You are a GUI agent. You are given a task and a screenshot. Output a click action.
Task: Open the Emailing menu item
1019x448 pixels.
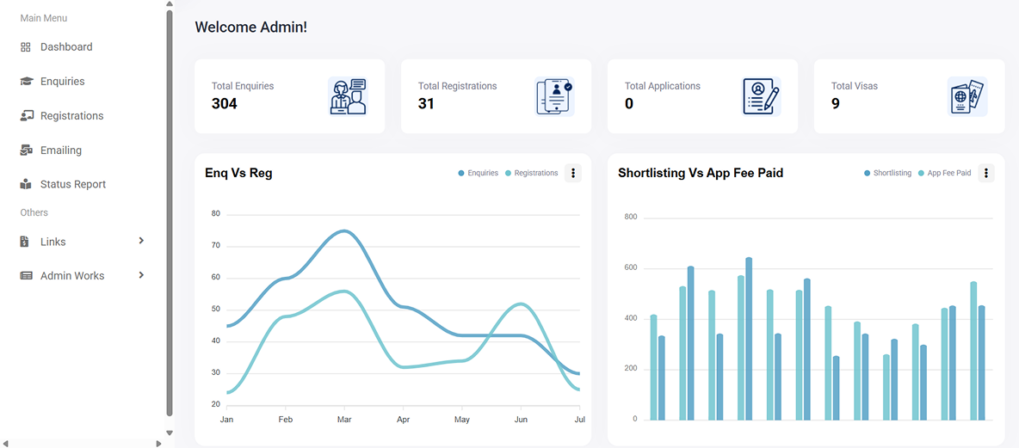[x=61, y=150]
